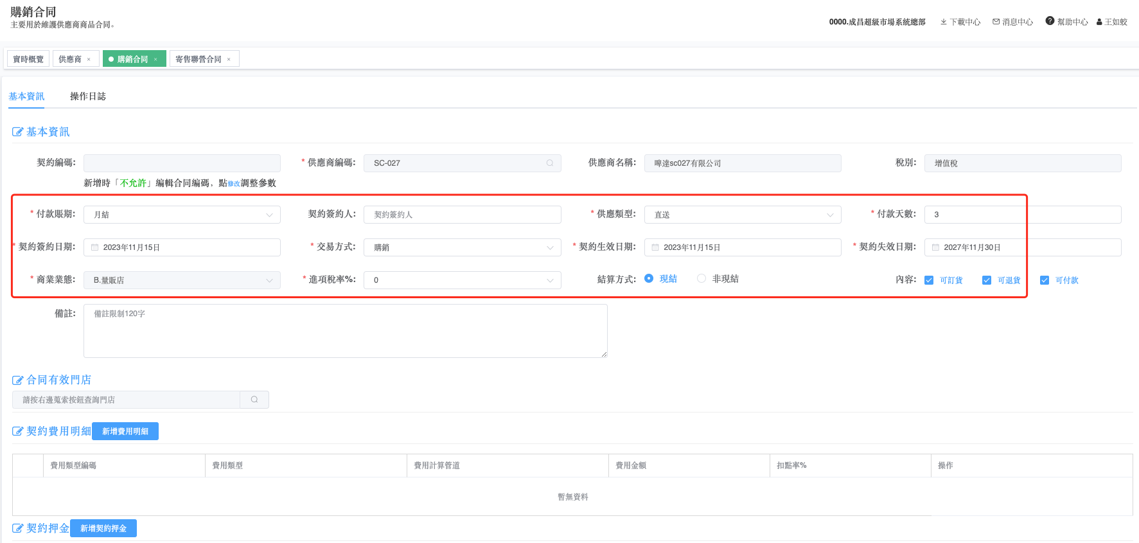Click the help center question mark icon

[1050, 21]
